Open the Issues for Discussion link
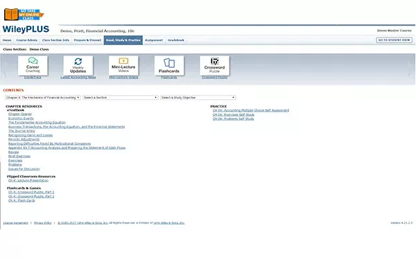Image resolution: width=416 pixels, height=260 pixels. 24,169
